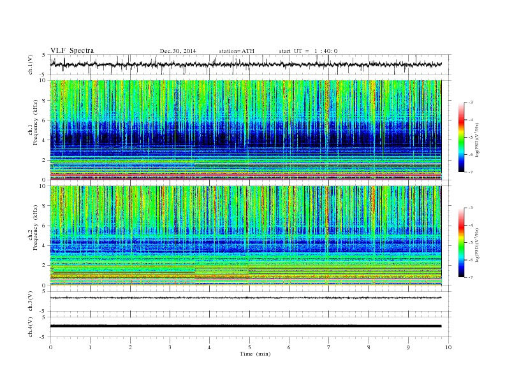Click the '0' tick on the time axis
Viewport: 505px width, 390px height.
pos(50,347)
